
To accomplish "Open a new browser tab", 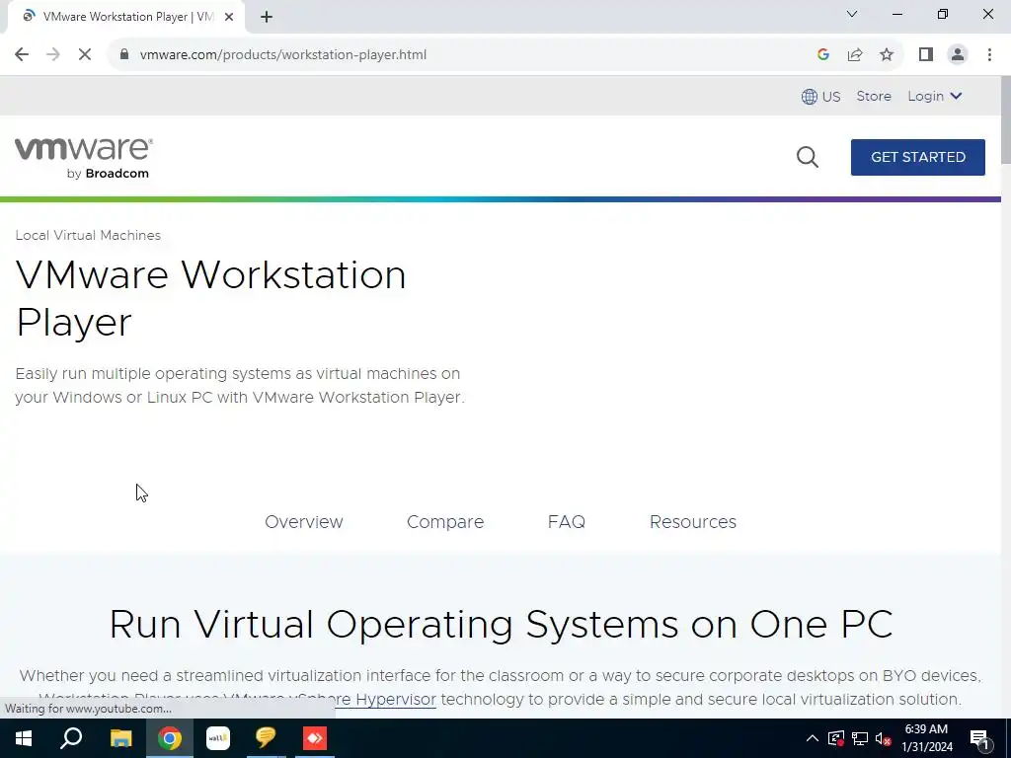I will (x=267, y=18).
